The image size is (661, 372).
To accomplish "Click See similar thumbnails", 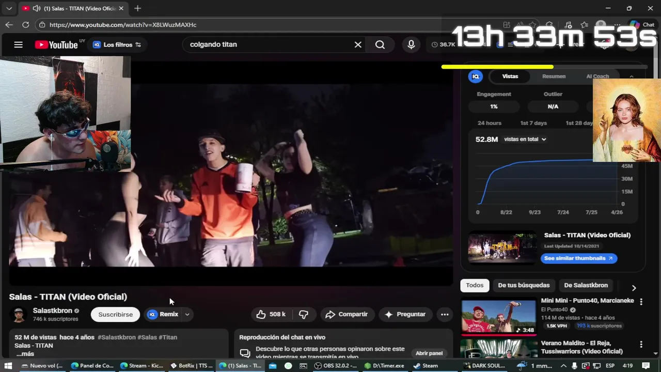I will 579,258.
